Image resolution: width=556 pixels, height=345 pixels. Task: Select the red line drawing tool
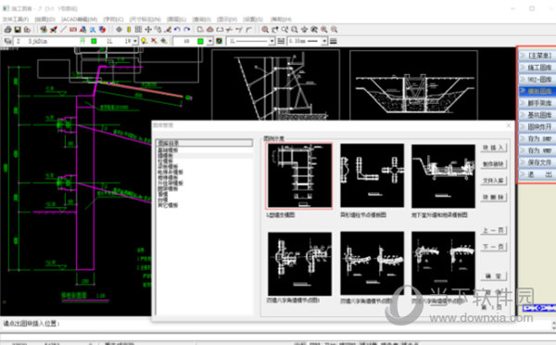point(63,30)
